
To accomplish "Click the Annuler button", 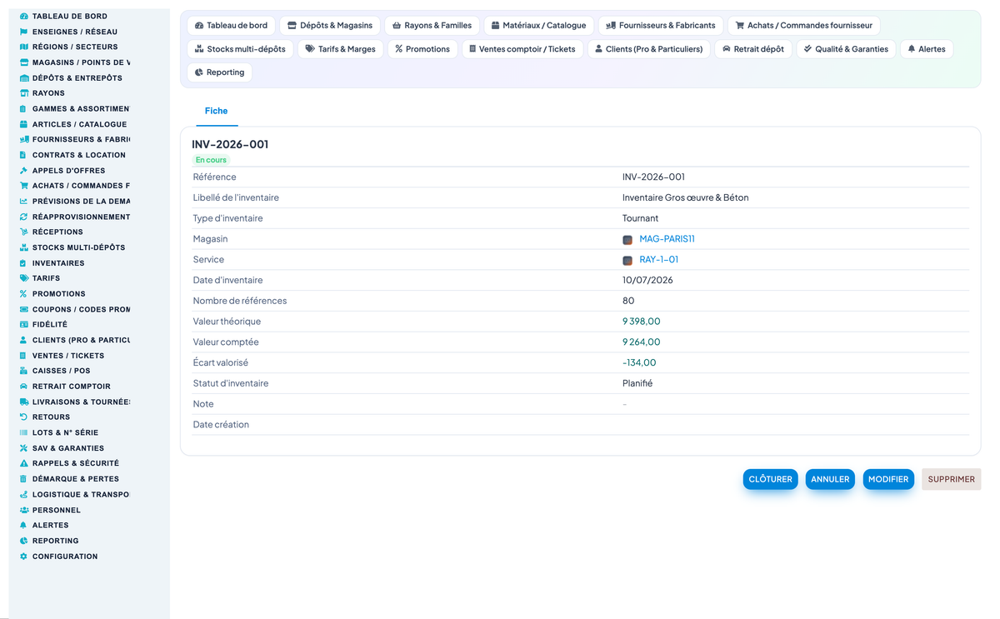I will [830, 479].
